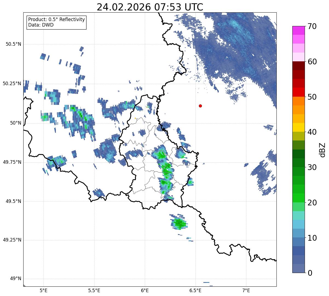The height and width of the screenshot is (296, 329).
Task: Click the 6°E longitude label
Action: tap(145, 290)
